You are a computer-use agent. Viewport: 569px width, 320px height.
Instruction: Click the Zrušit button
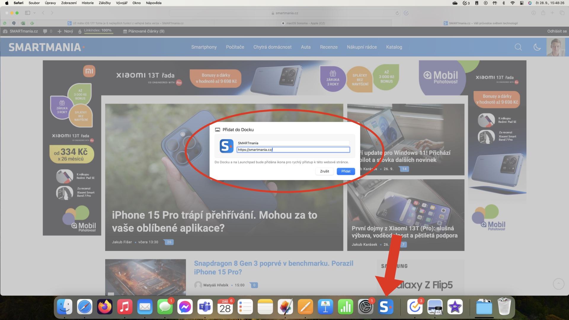pos(325,171)
